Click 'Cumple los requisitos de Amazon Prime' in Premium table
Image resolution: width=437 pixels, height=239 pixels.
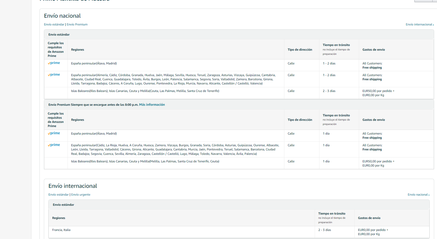tap(56, 120)
